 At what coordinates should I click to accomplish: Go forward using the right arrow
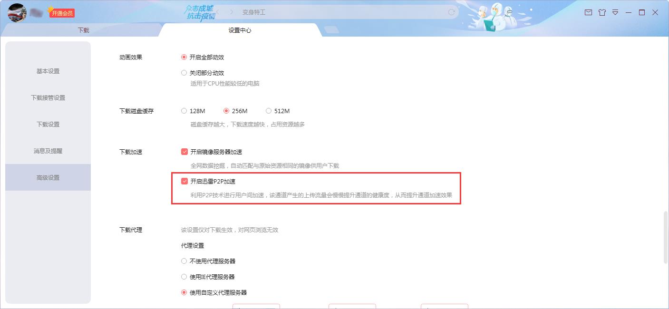232,12
